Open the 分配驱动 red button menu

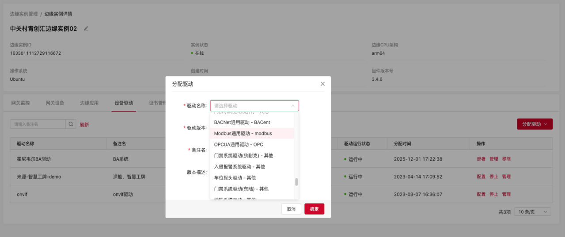[535, 124]
